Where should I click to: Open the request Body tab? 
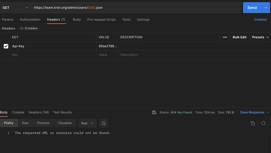point(77,20)
